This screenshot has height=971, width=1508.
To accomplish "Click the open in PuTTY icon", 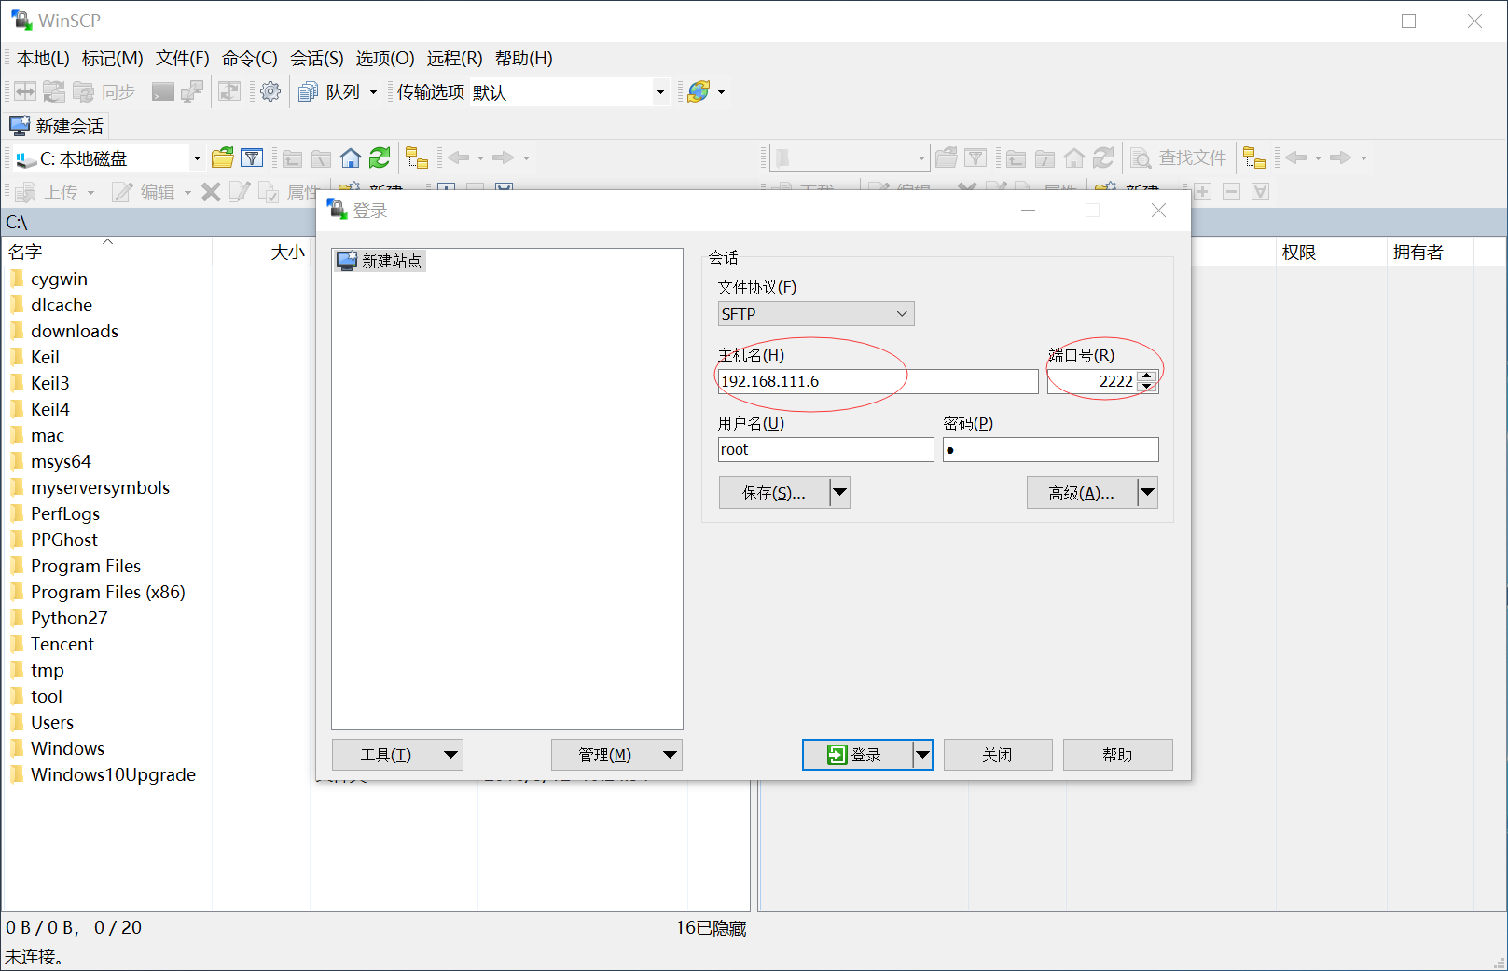I will [x=192, y=91].
